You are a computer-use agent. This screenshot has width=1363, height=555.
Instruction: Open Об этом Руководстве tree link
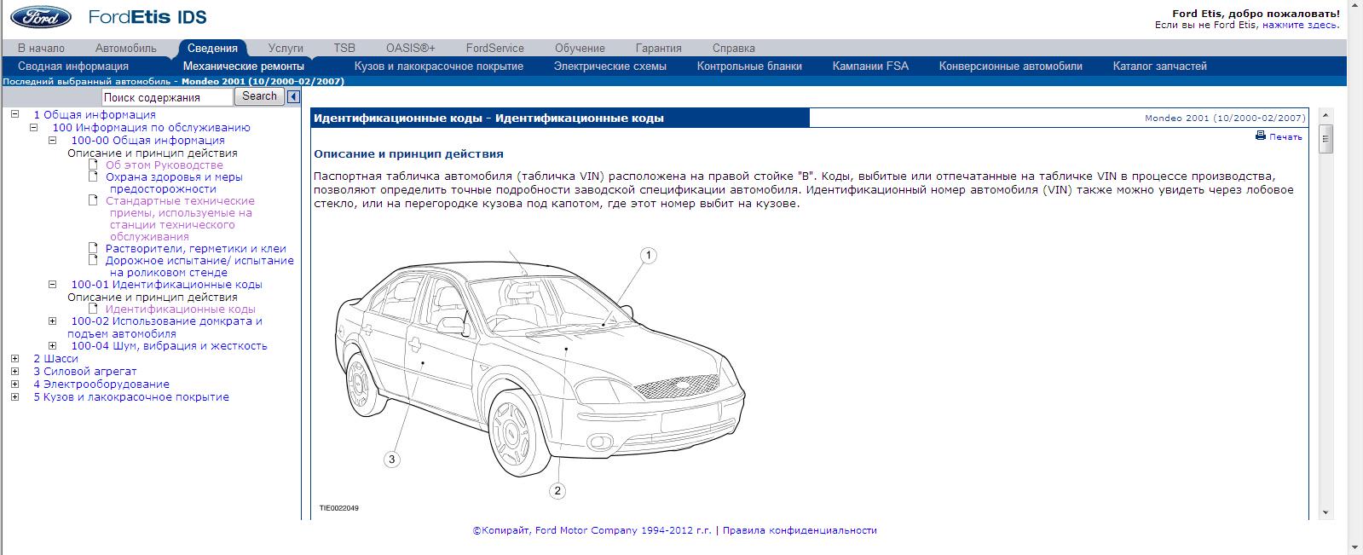pos(165,165)
